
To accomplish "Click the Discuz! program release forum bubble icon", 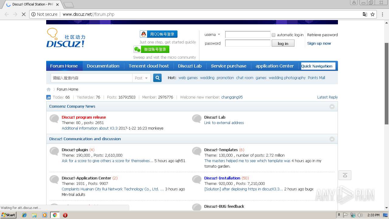I will (x=54, y=119).
